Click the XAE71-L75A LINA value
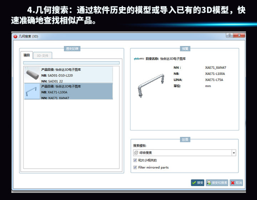The width and height of the screenshot is (257, 200). (214, 80)
